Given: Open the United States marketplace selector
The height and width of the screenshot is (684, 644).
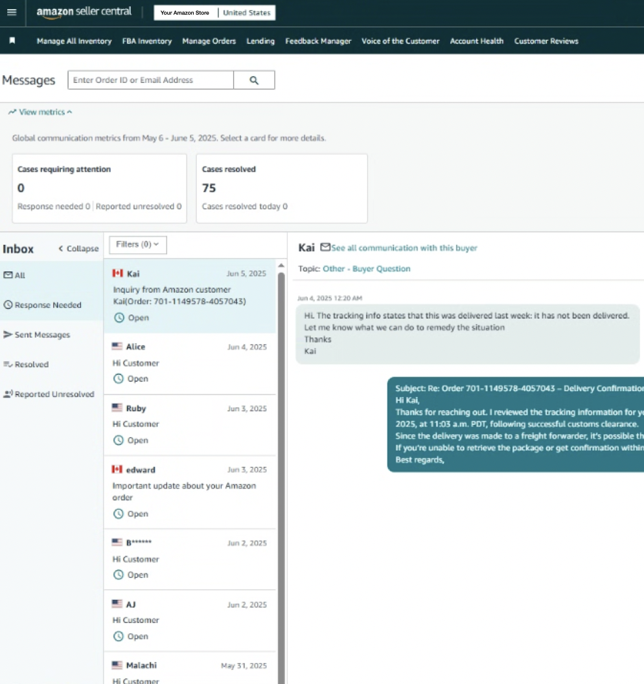Looking at the screenshot, I should (x=247, y=13).
